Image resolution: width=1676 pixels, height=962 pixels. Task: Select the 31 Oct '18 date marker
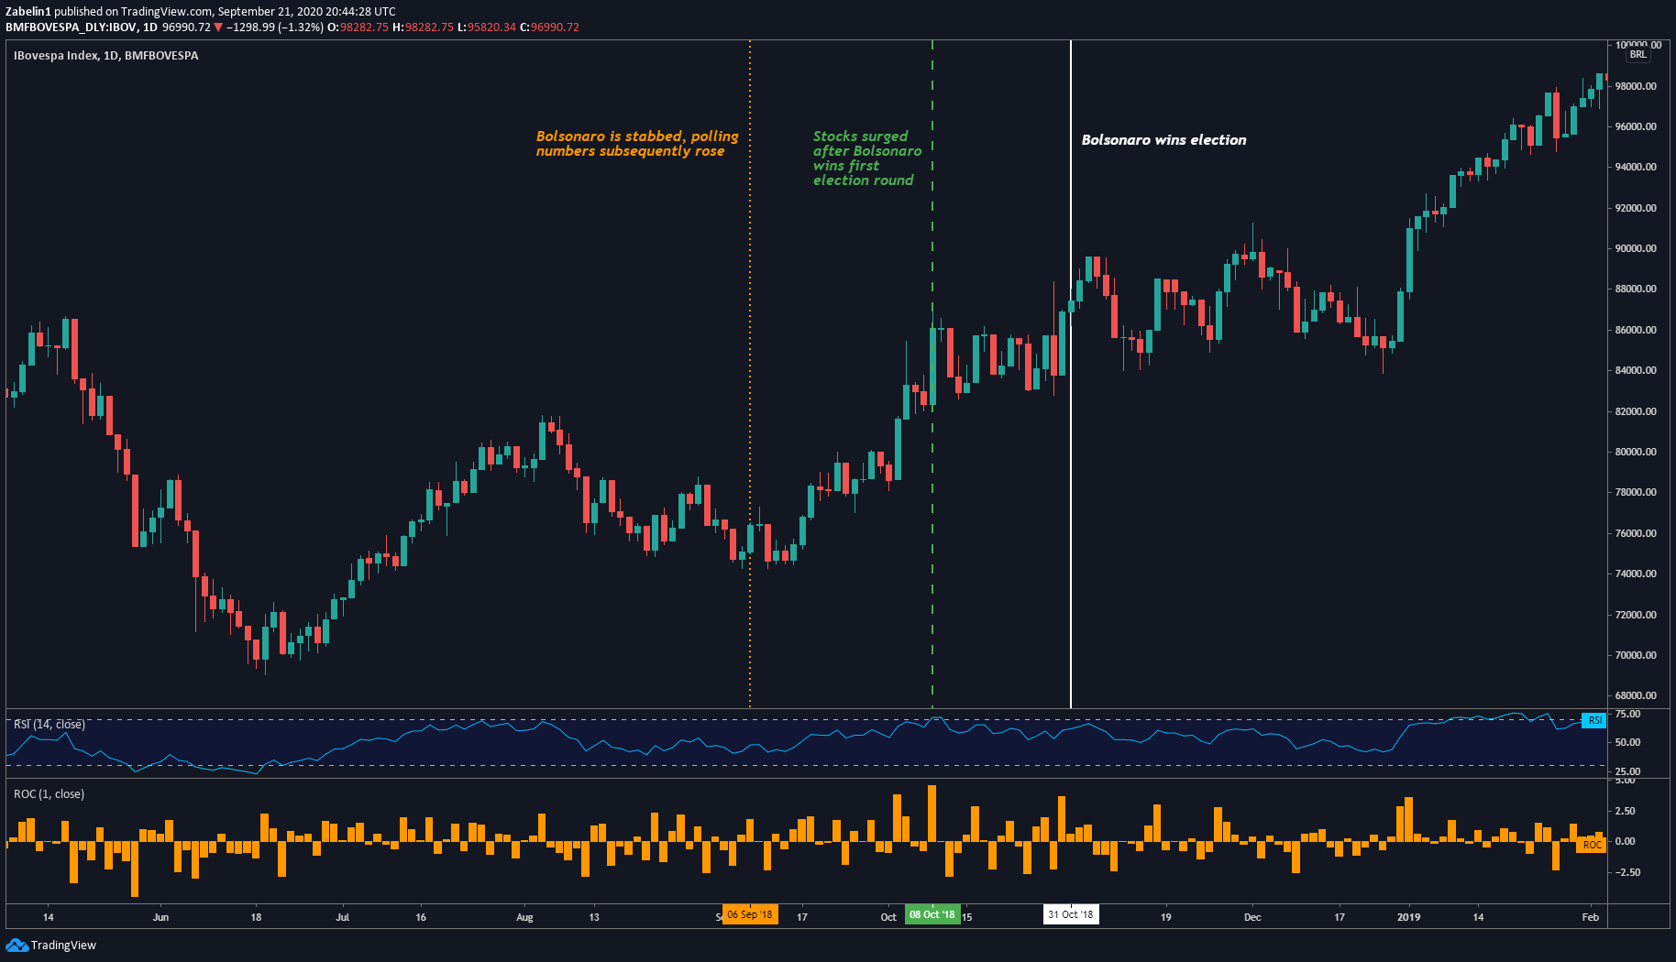click(1070, 914)
